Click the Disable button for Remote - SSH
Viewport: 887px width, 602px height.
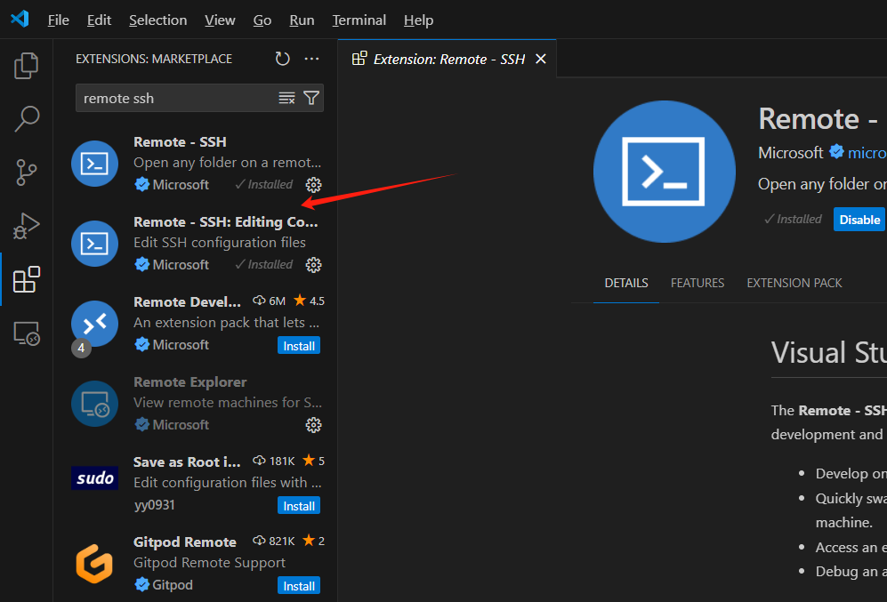click(859, 220)
